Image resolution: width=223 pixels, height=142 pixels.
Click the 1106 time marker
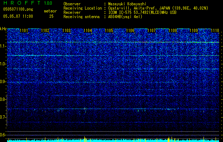(x=130, y=31)
